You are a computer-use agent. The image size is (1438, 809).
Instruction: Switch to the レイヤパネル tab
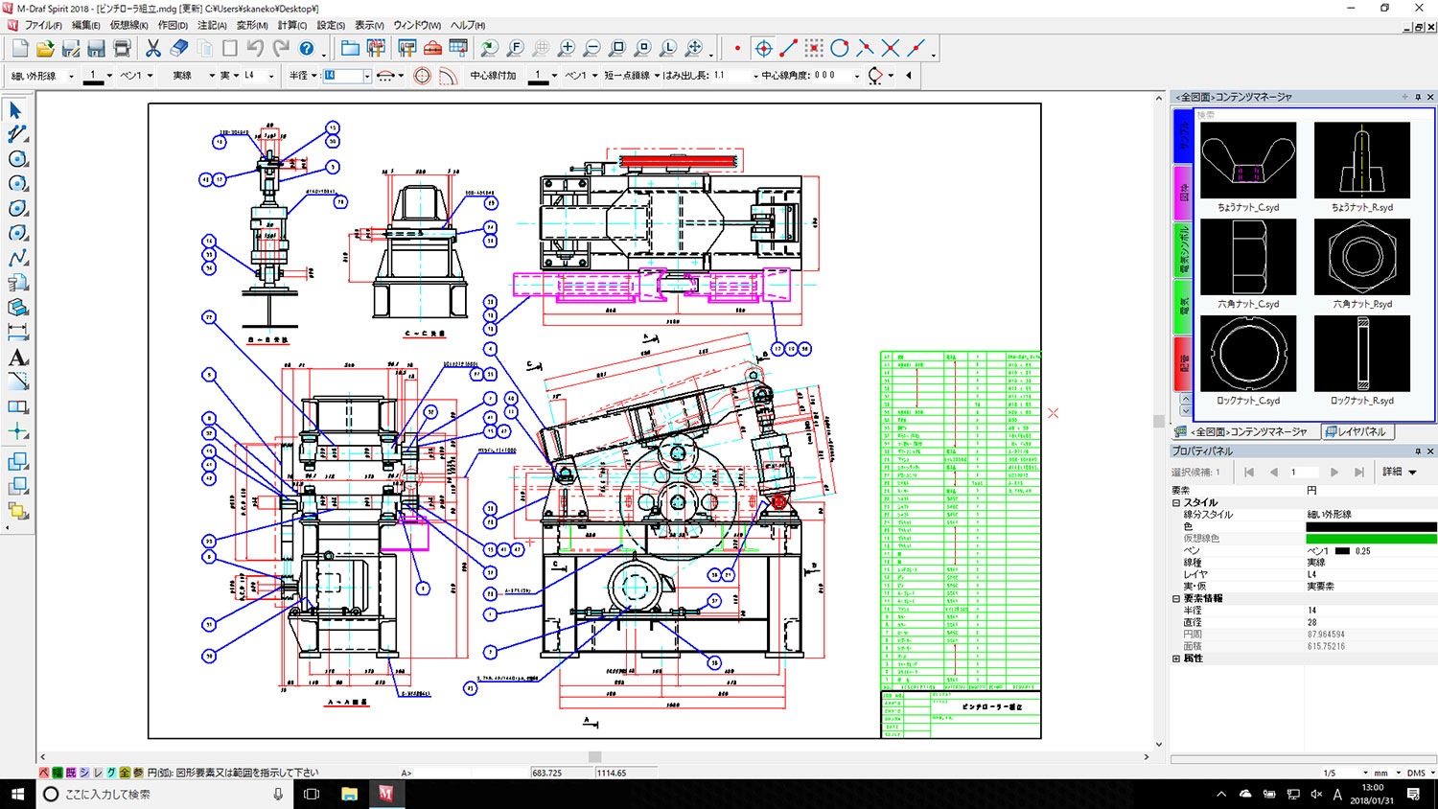point(1356,432)
